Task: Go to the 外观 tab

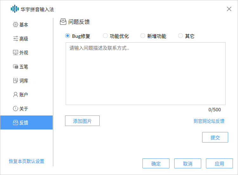Action: pos(27,52)
